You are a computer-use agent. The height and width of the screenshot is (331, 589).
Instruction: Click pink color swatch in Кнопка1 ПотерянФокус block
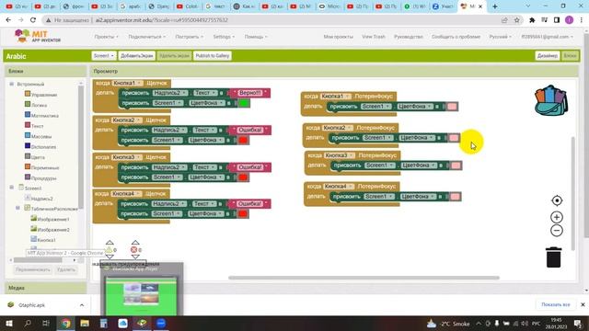[452, 107]
